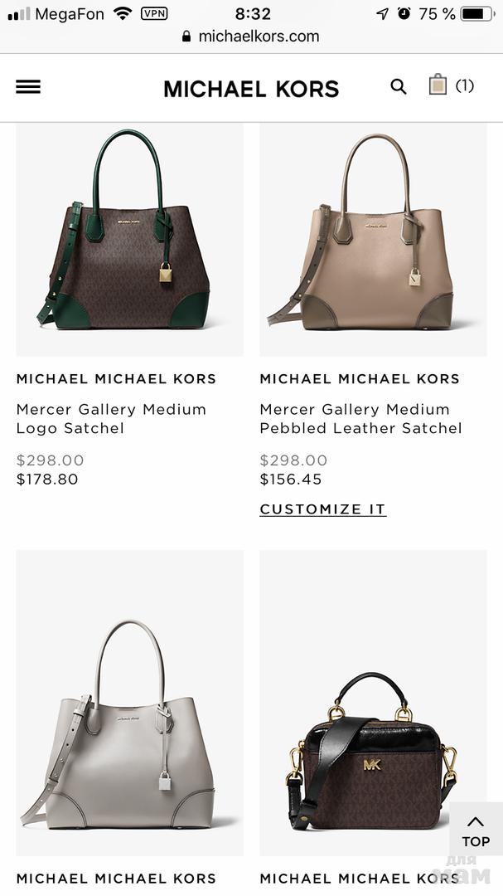The width and height of the screenshot is (503, 896).
Task: Open the black MK crossbody bag image
Action: tap(374, 703)
